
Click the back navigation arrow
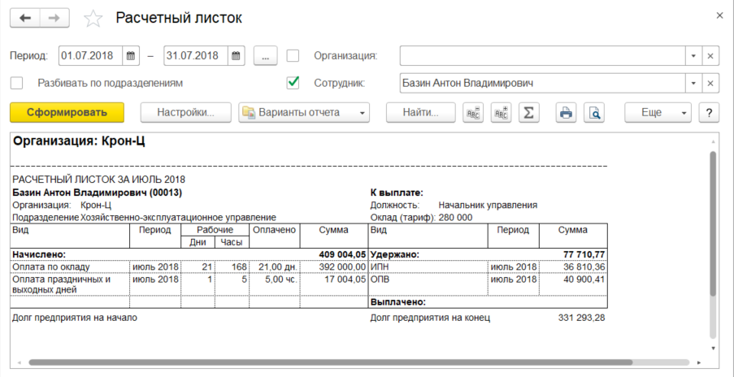24,18
